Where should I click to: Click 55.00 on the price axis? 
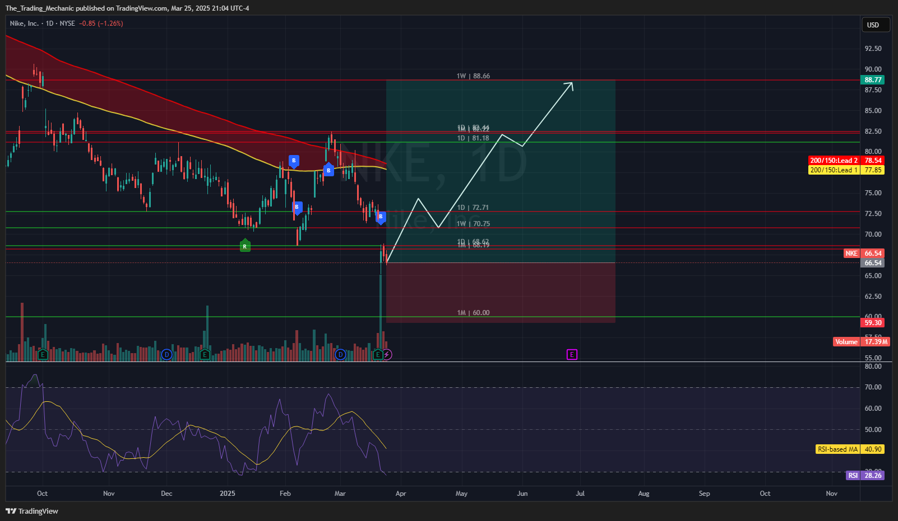click(873, 358)
